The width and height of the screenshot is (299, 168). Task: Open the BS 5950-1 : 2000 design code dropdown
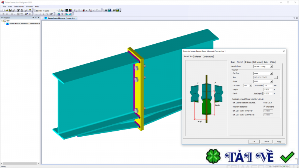57,10
